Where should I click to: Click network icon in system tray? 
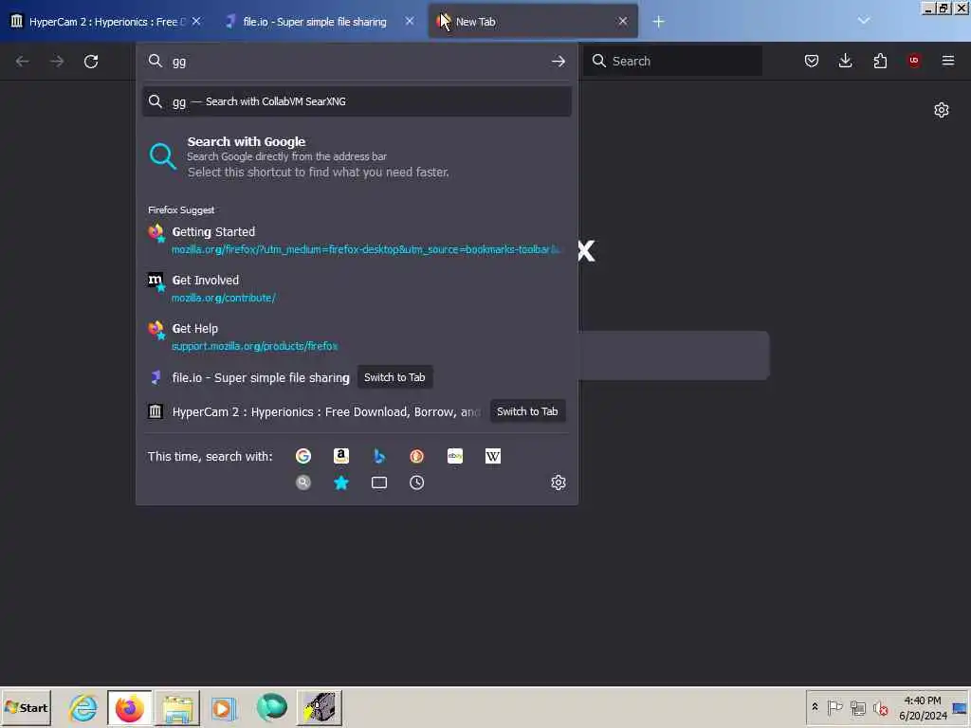pos(857,707)
